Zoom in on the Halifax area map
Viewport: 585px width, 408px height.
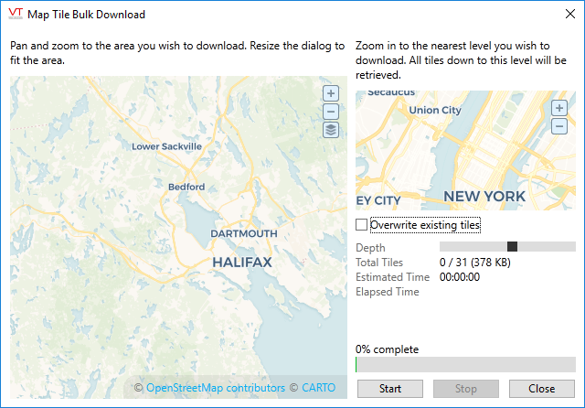coord(331,93)
